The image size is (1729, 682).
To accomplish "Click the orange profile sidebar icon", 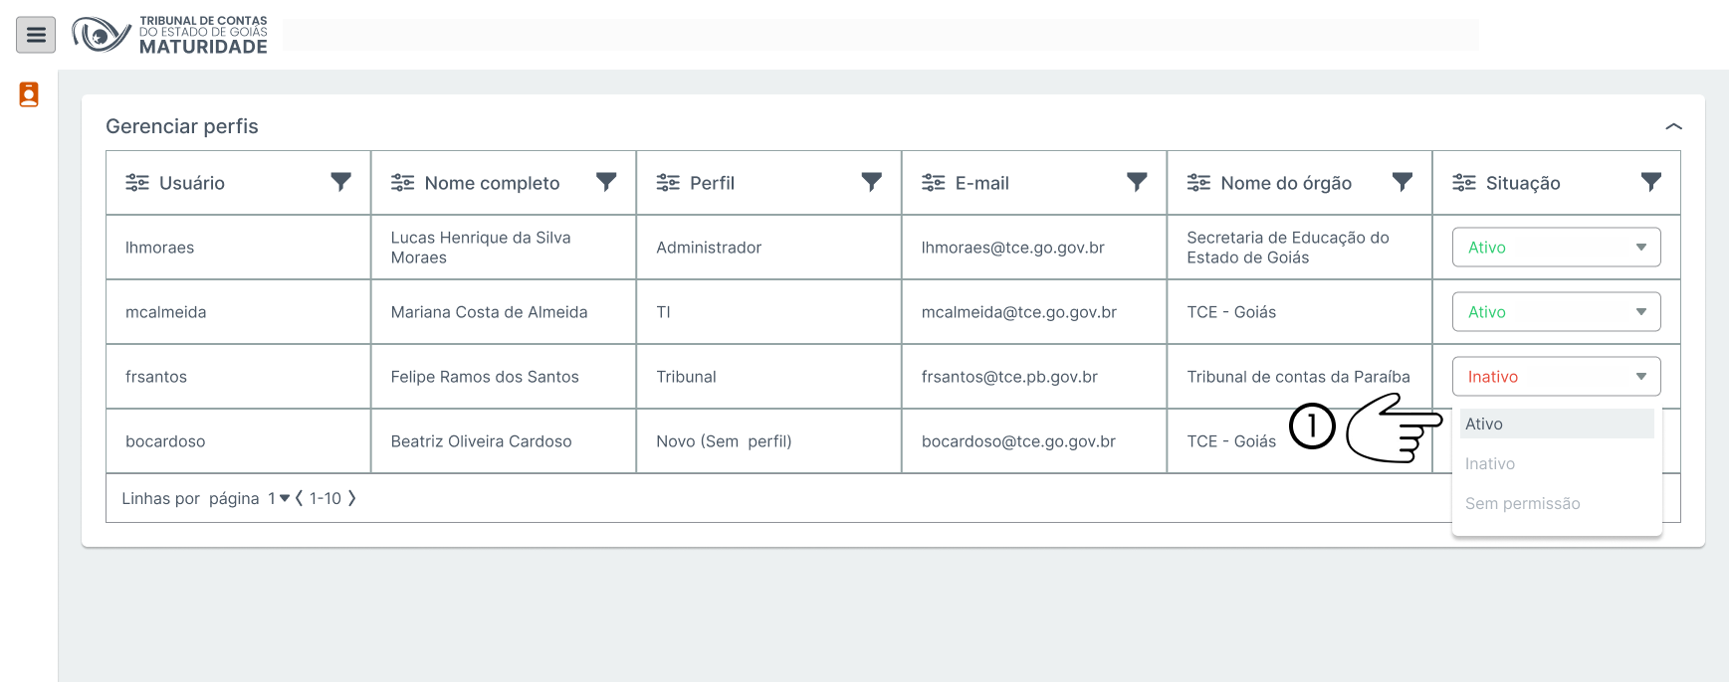I will click(x=29, y=94).
